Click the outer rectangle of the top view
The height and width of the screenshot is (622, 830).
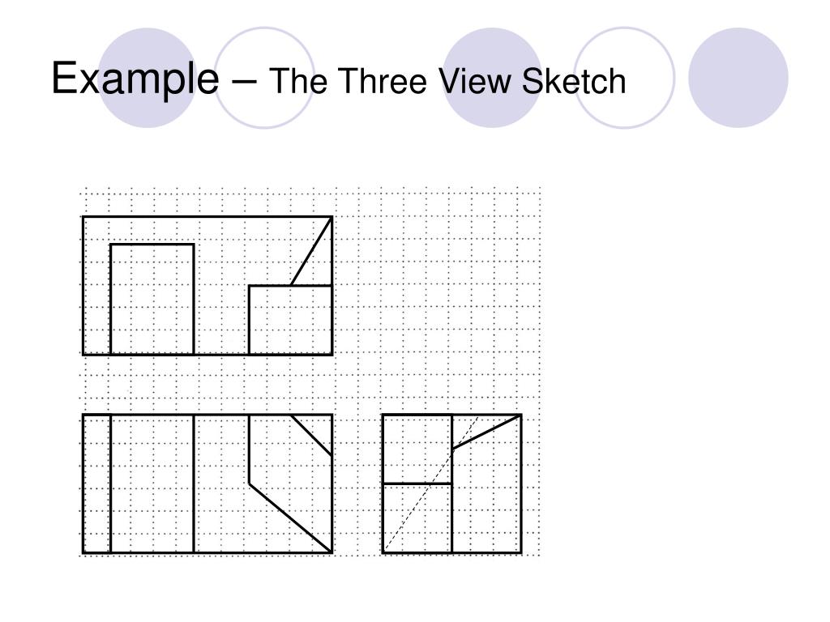(207, 286)
